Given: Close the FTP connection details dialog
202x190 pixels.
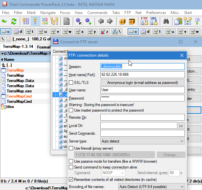Looking at the screenshot, I should pos(182,55).
